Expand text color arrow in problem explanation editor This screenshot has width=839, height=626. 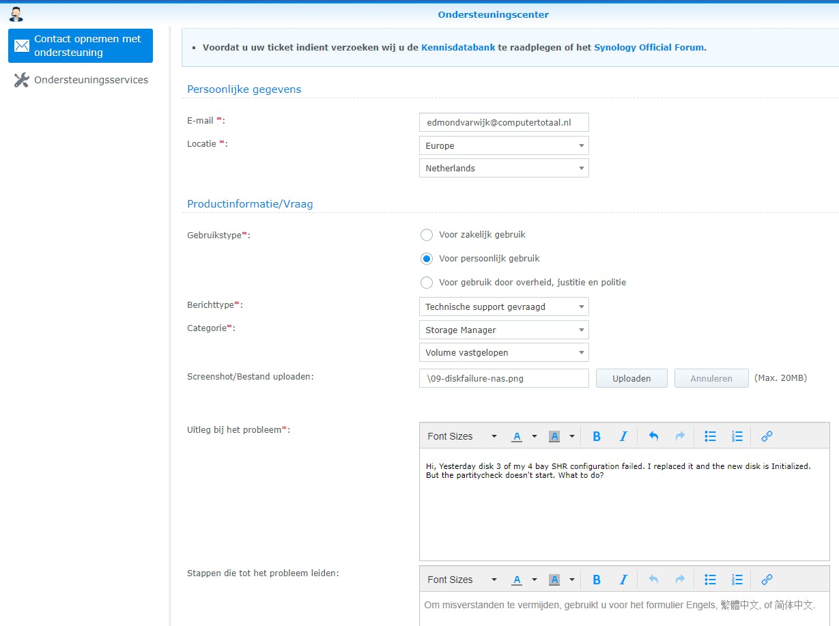click(x=535, y=436)
